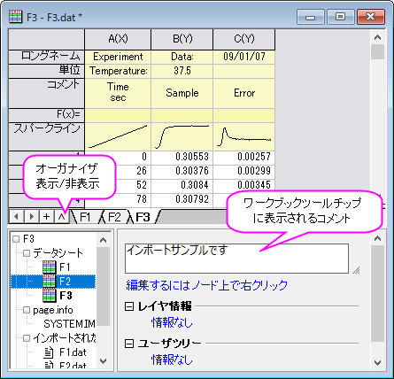Viewport: 394px width, 379px height.
Task: Click the F(x)= row header
Action: [x=47, y=115]
